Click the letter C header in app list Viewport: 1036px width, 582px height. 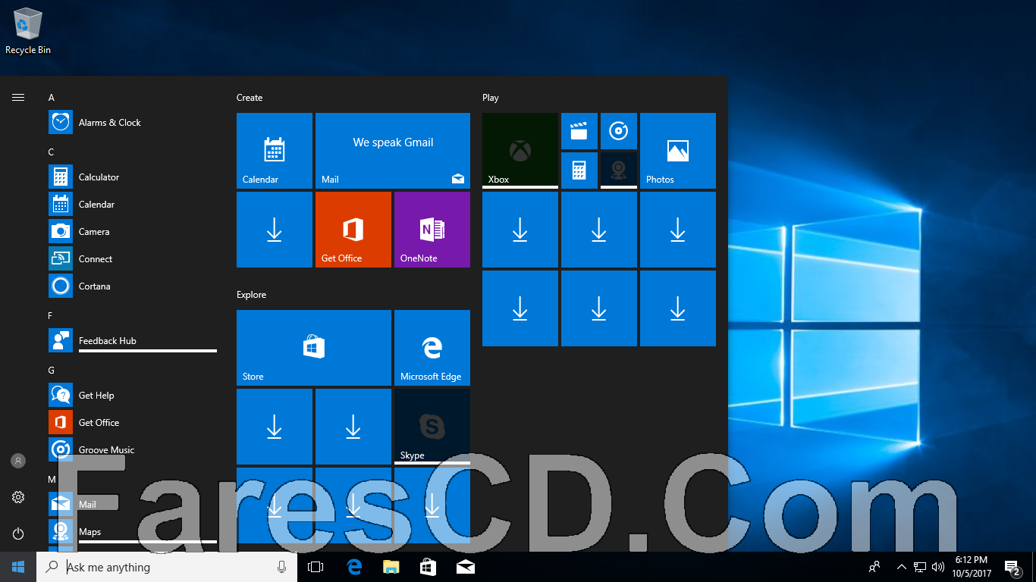click(52, 152)
